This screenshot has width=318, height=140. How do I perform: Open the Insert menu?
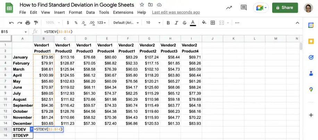click(x=59, y=12)
